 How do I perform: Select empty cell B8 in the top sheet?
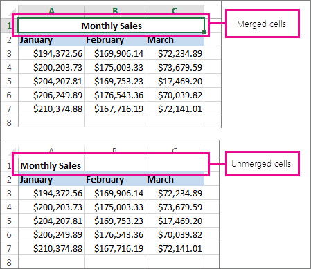point(114,121)
